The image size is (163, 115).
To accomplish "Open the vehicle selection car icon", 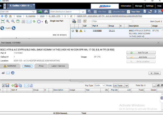I will (40, 12).
